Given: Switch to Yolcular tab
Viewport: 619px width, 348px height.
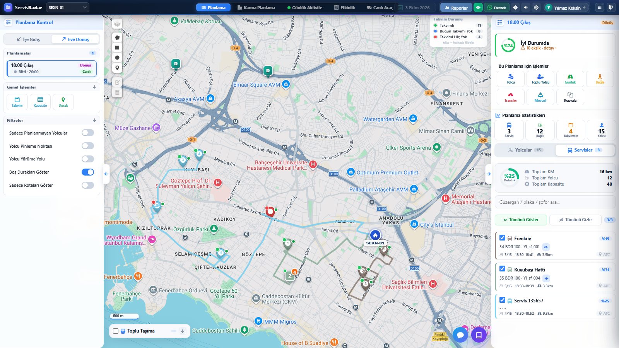Looking at the screenshot, I should click(525, 150).
